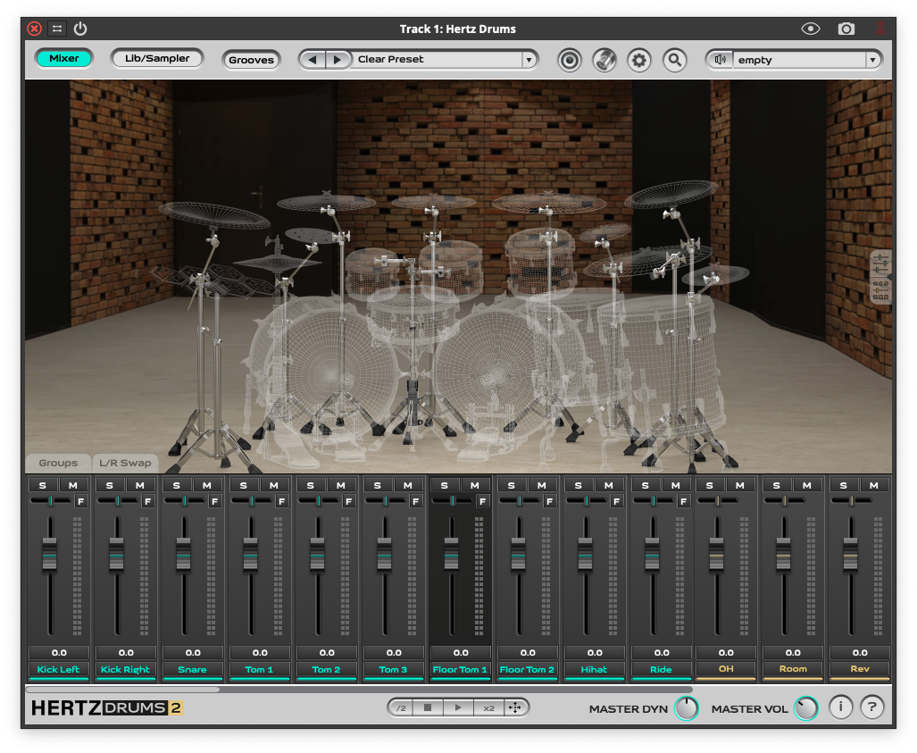Play the groove with the transport play button

coord(458,707)
